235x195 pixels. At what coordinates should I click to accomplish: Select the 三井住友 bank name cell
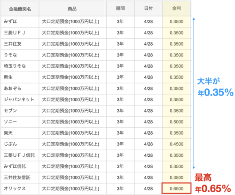[x=20, y=44]
